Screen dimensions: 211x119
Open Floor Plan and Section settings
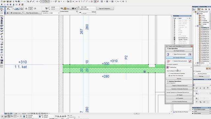32,13
